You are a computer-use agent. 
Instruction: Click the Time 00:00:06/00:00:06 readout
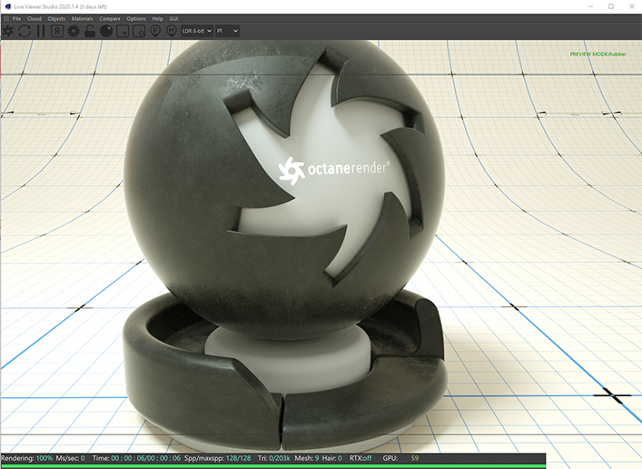point(136,458)
